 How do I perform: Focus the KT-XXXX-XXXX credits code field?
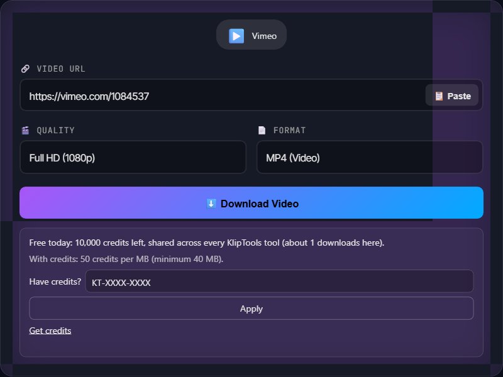click(x=279, y=281)
